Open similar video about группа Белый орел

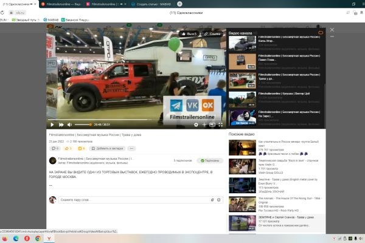point(242,148)
